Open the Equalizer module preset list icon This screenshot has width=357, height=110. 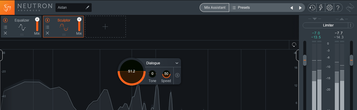[x=5, y=27]
